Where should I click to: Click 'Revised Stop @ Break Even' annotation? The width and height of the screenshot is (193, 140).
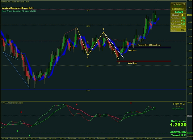149,45
